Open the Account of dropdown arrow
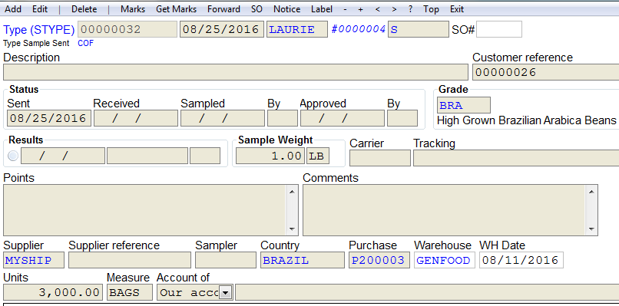 225,293
